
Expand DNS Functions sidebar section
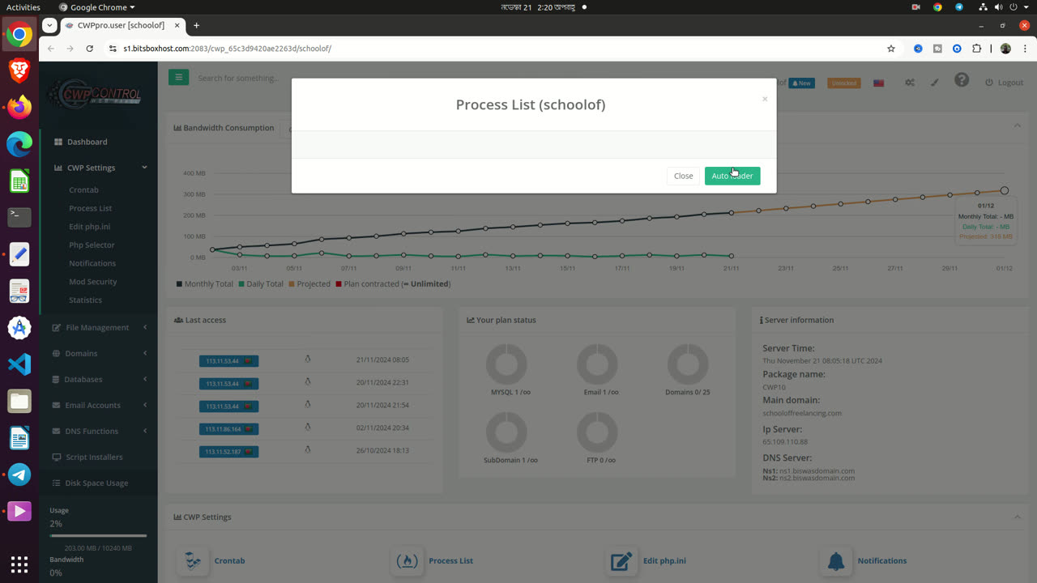click(x=98, y=431)
